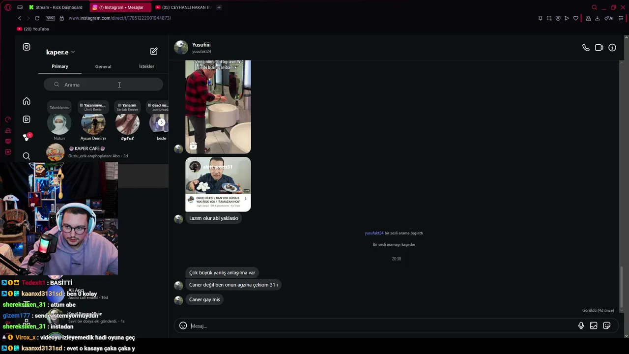Focus the Arama search field
This screenshot has width=629, height=354.
pos(103,85)
